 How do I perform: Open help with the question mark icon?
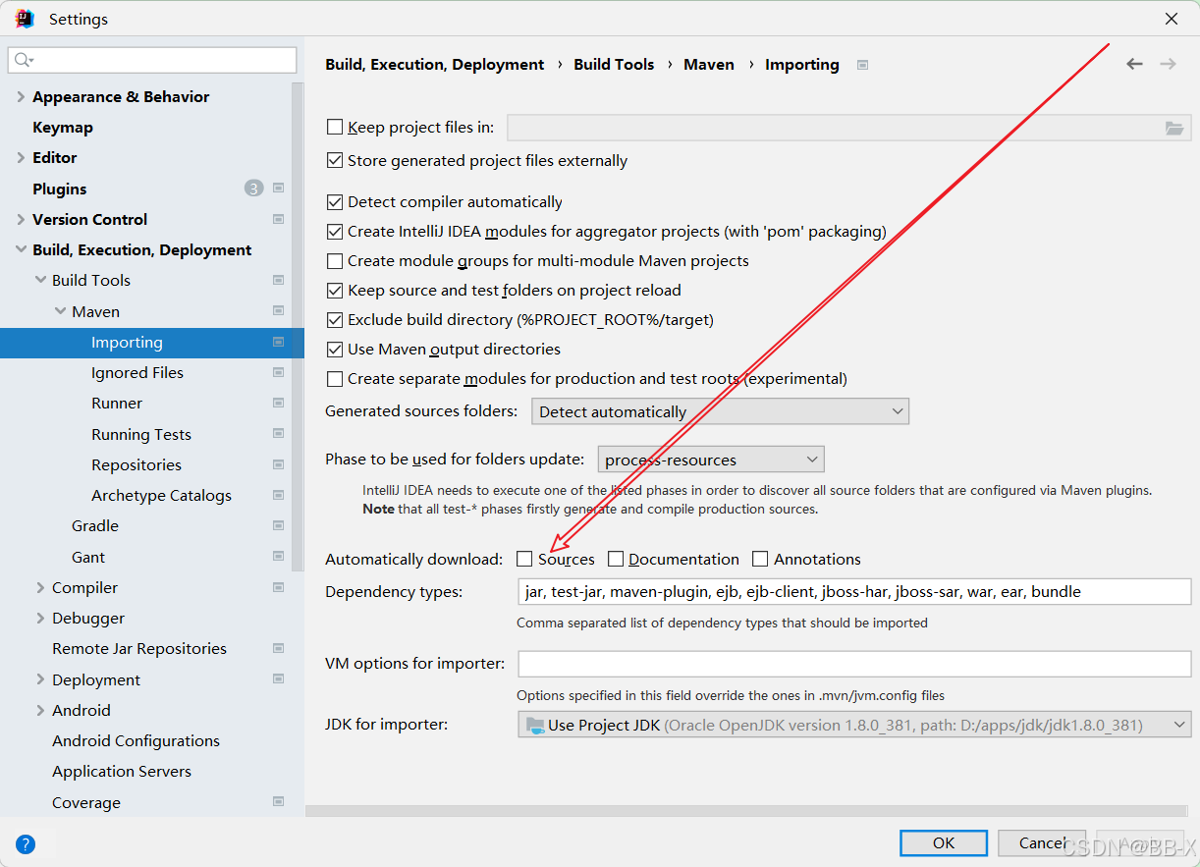26,843
